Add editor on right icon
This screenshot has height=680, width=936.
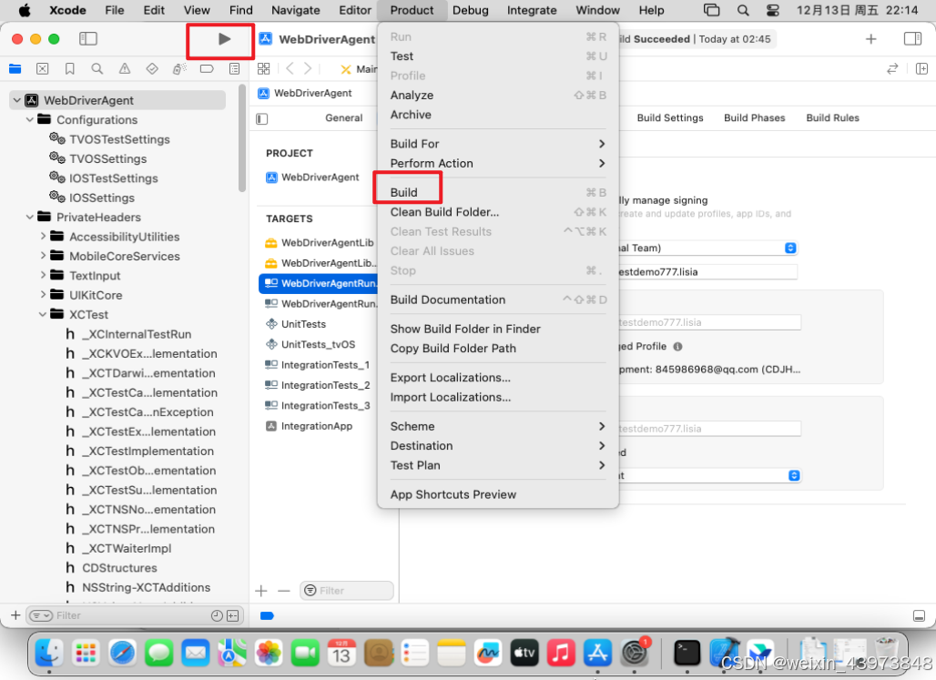coord(921,68)
